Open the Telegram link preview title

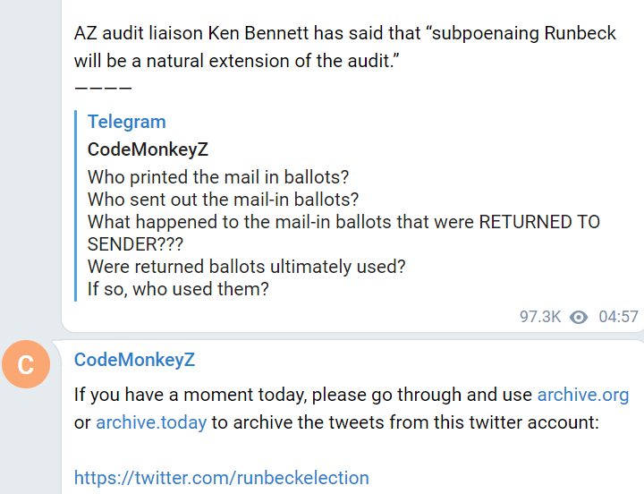[x=126, y=122]
